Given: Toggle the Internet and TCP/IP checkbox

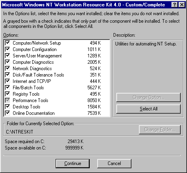Looking at the screenshot, I should click(x=8, y=81).
